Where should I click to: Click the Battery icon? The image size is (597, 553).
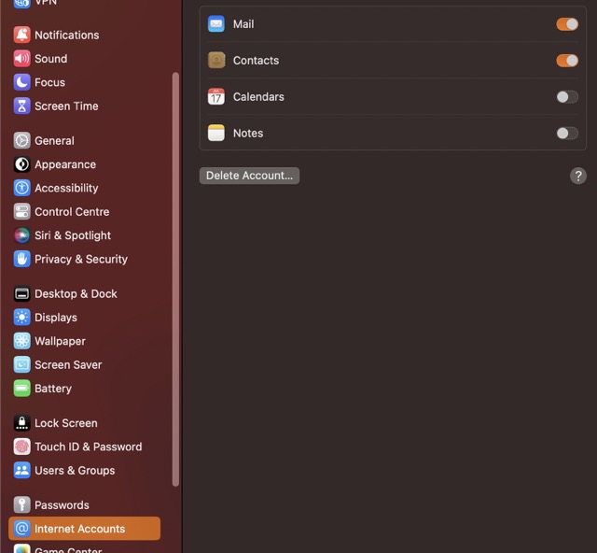tap(21, 389)
